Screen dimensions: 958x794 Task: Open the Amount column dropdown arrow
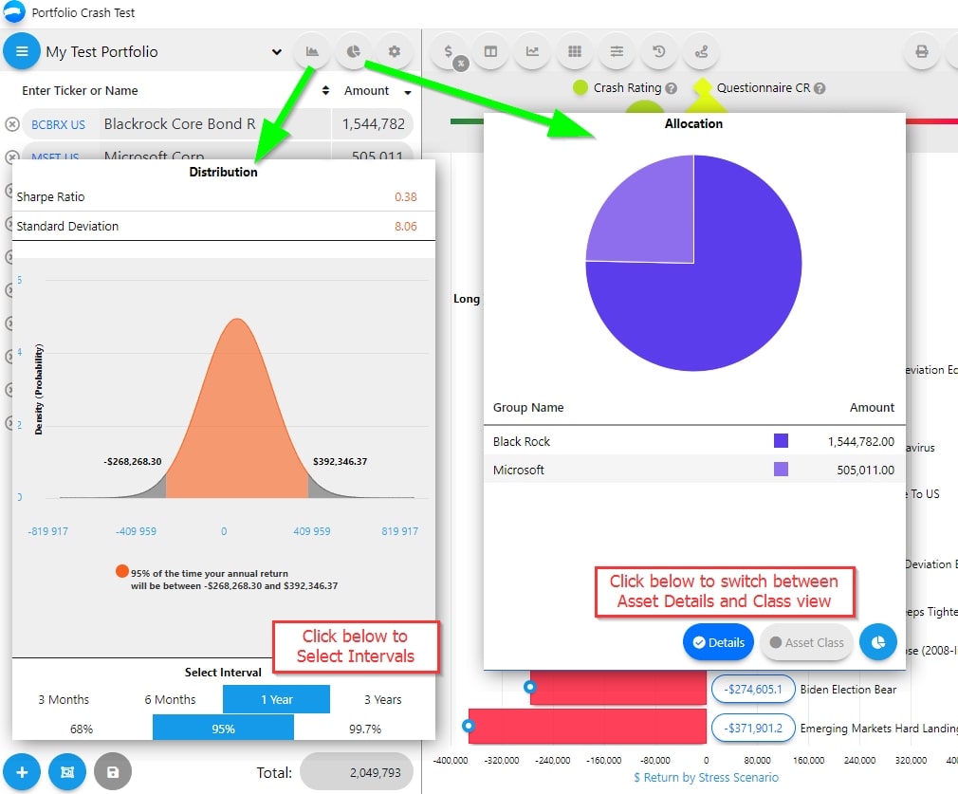[x=408, y=92]
